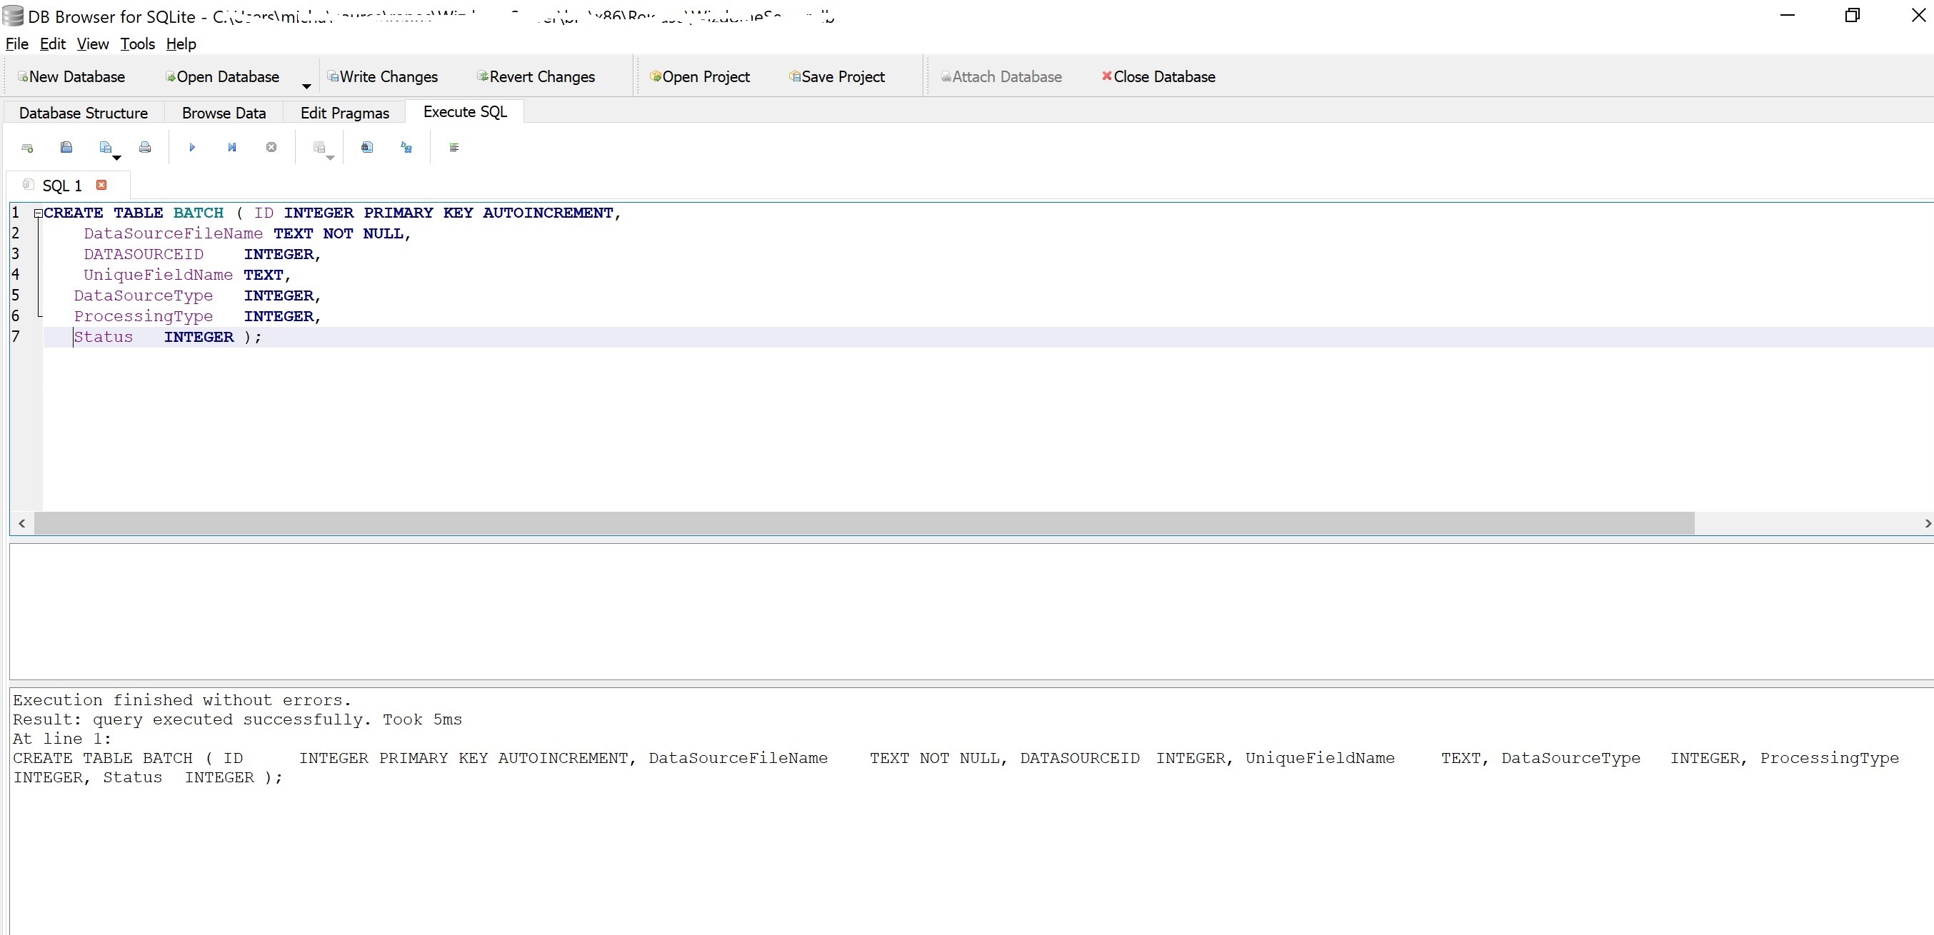Click AUTOINCREMENT keyword on line 1
Viewport: 1934px width, 935px height.
pyautogui.click(x=548, y=213)
